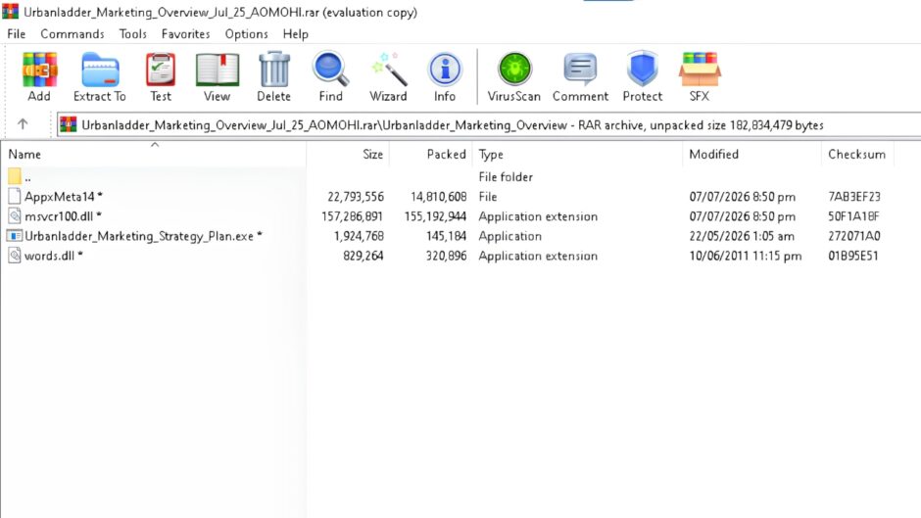Sort files by Name column header
This screenshot has height=518, width=921.
24,154
